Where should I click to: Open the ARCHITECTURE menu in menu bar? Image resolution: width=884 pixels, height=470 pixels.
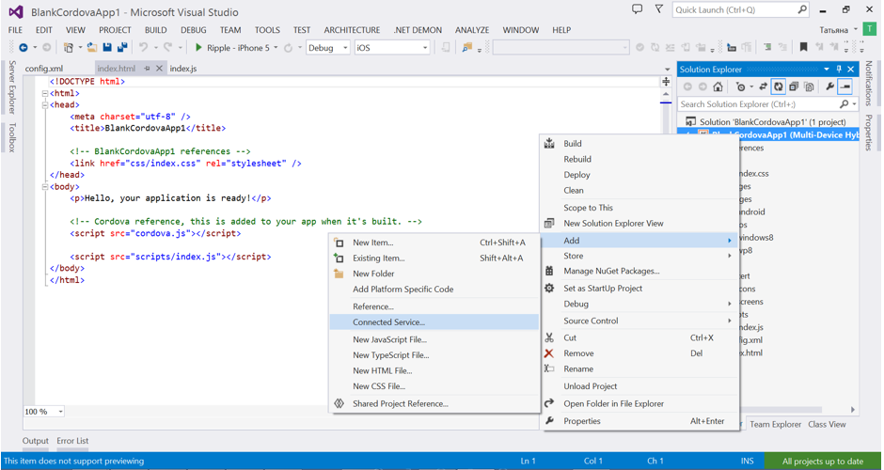click(352, 30)
